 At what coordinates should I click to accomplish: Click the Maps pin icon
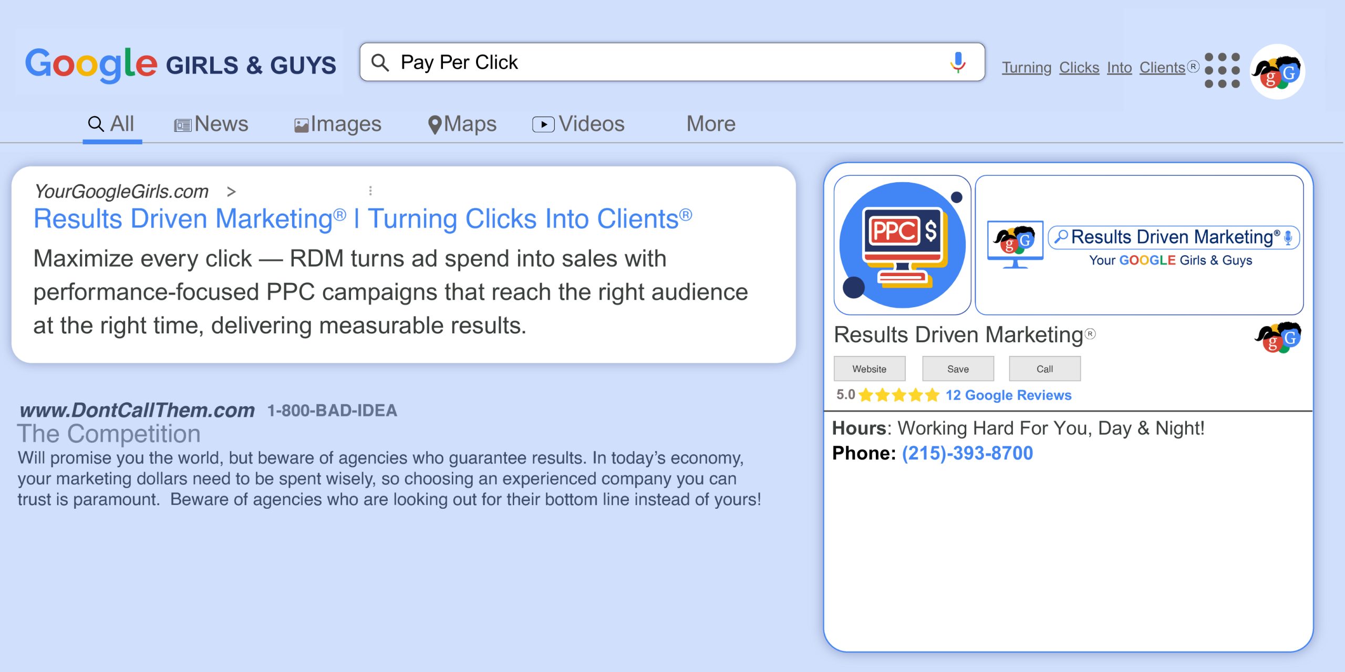(434, 123)
